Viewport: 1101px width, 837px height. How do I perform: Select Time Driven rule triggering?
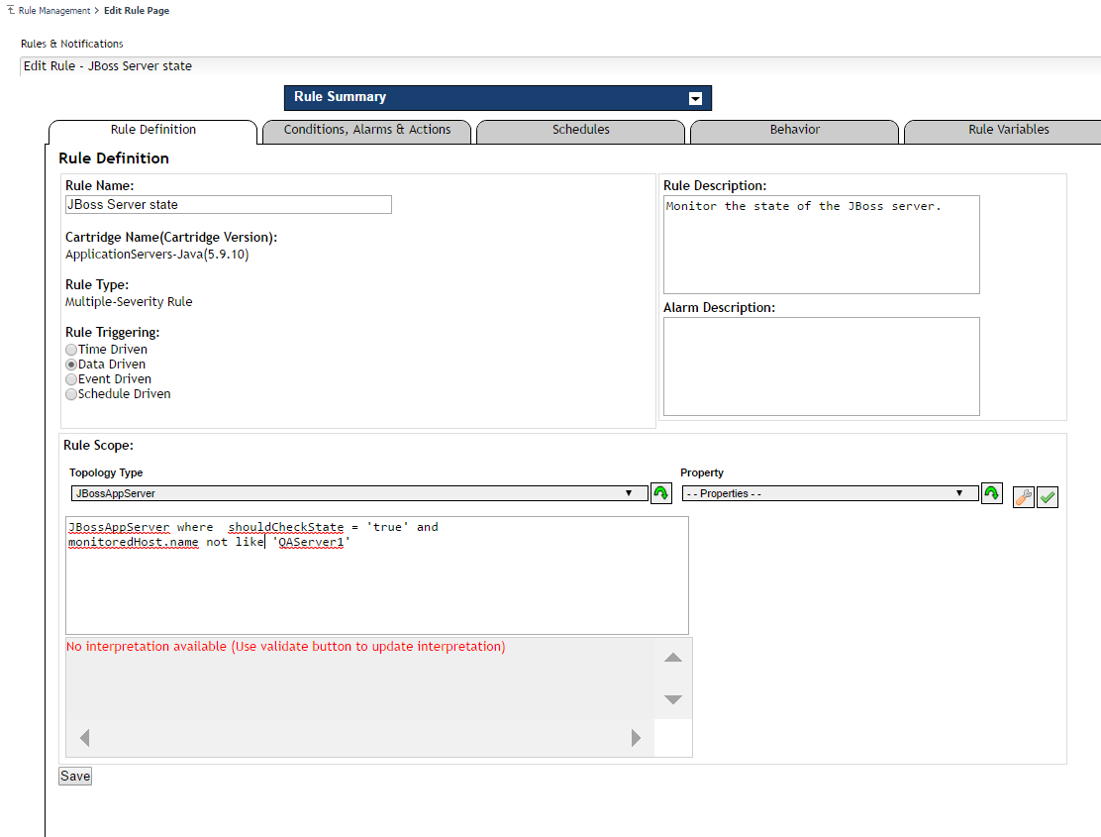pyautogui.click(x=71, y=350)
